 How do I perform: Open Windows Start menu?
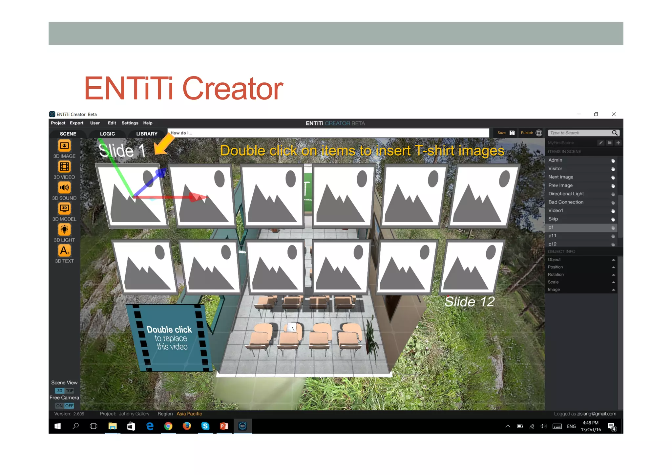coord(57,426)
